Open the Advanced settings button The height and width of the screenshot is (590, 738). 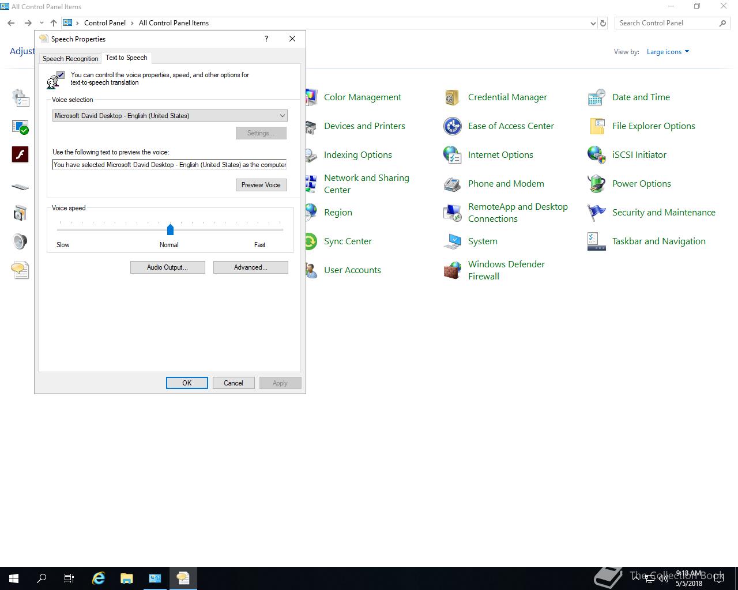[x=250, y=267]
